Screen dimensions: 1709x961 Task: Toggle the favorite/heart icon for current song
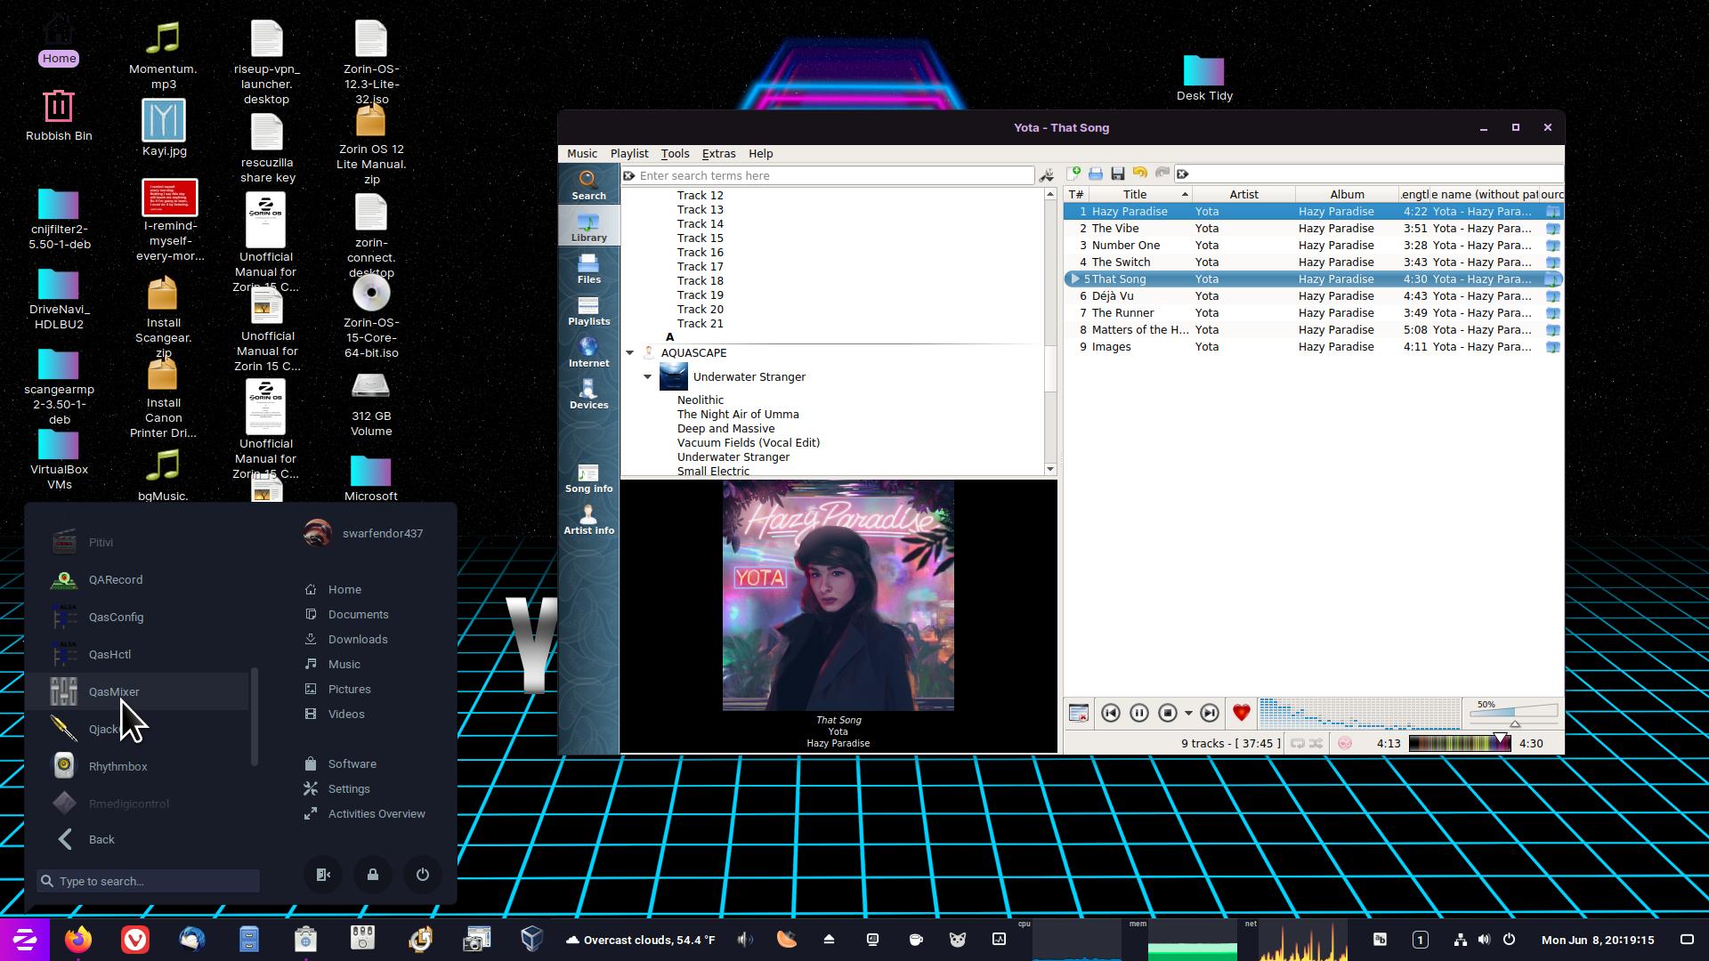coord(1241,712)
